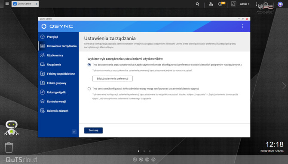The image size is (288, 164).
Task: Click 'Wybierz tryb zarządzania ustawieniami użytkowników' text
Action: coord(125,59)
